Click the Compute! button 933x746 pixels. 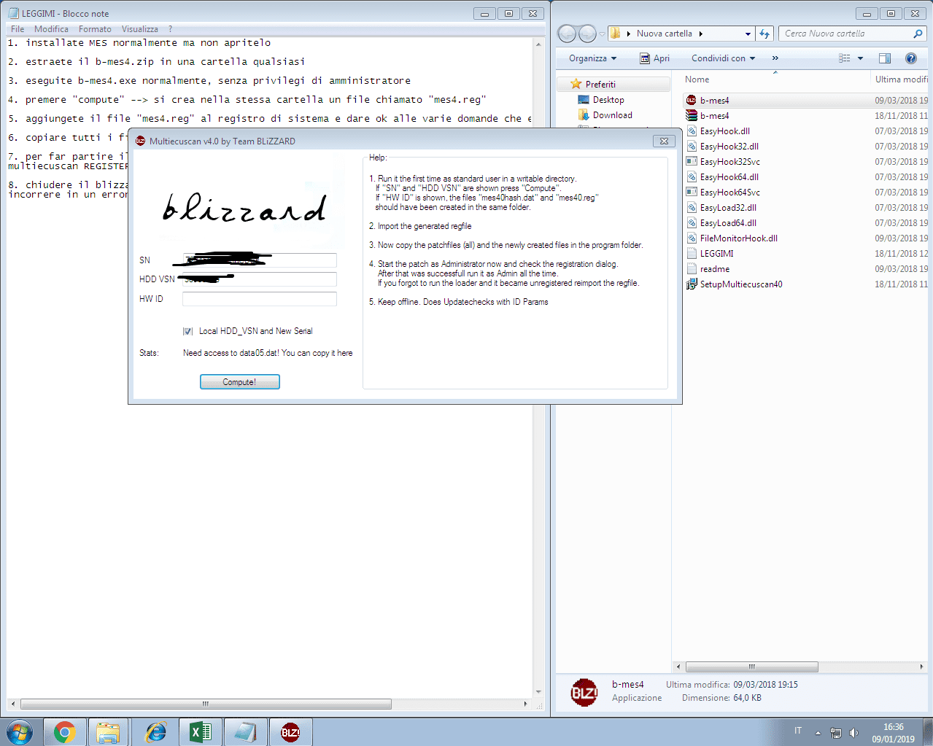[x=240, y=382]
